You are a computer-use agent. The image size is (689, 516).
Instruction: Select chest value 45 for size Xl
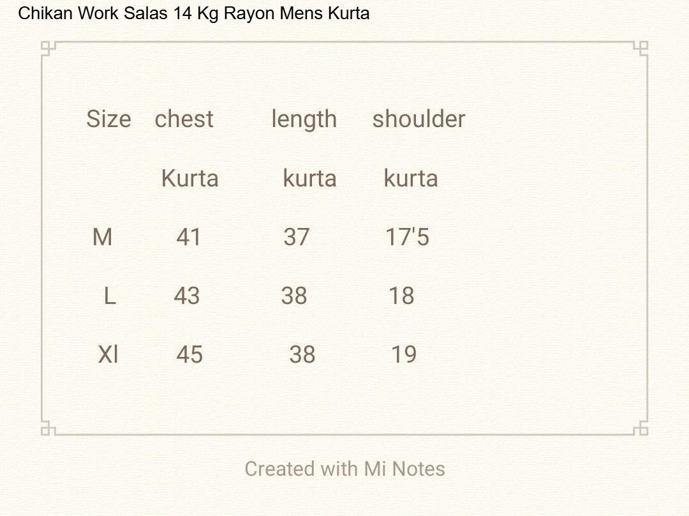(189, 354)
